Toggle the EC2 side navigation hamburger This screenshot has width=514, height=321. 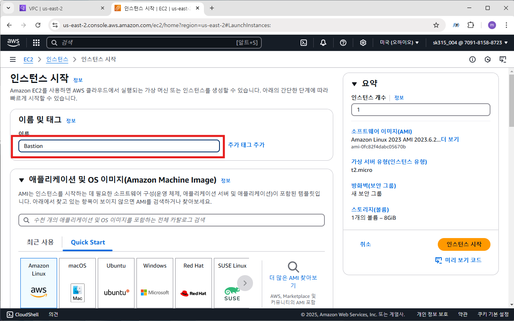[x=13, y=59]
